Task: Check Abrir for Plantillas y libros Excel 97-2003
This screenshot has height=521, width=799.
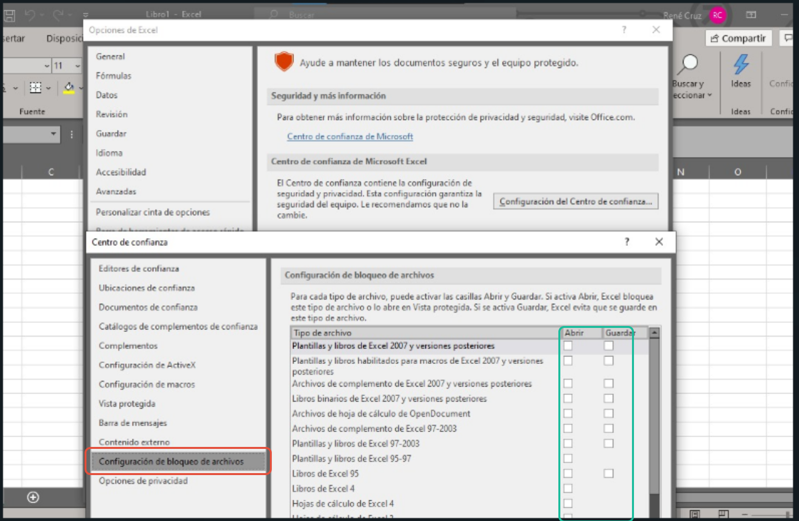Action: pyautogui.click(x=568, y=443)
